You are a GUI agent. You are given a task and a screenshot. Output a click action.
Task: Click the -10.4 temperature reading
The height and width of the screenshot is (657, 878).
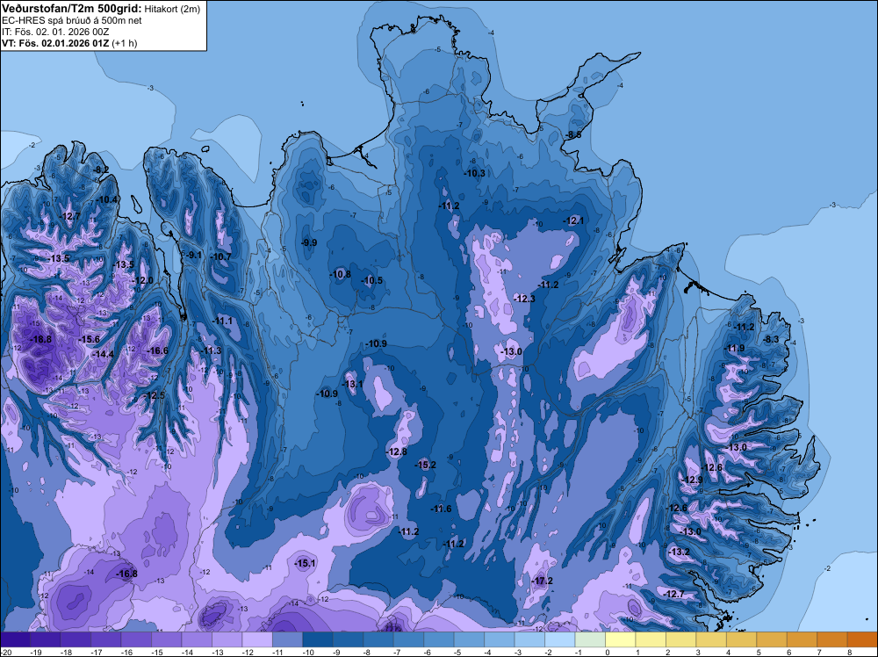[x=107, y=200]
